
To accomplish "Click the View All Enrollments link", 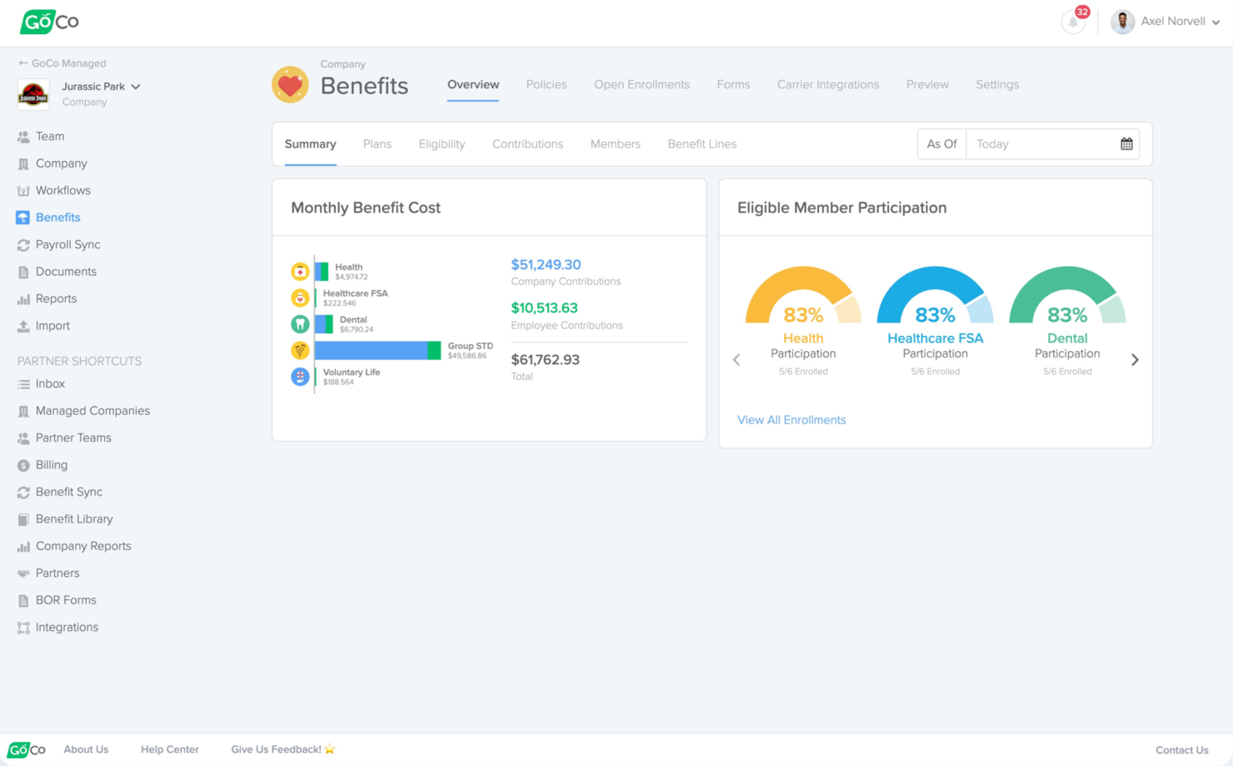I will [x=791, y=420].
